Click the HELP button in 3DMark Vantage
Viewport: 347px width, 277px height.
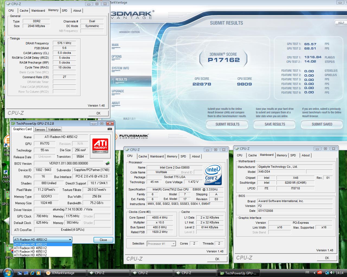click(341, 23)
